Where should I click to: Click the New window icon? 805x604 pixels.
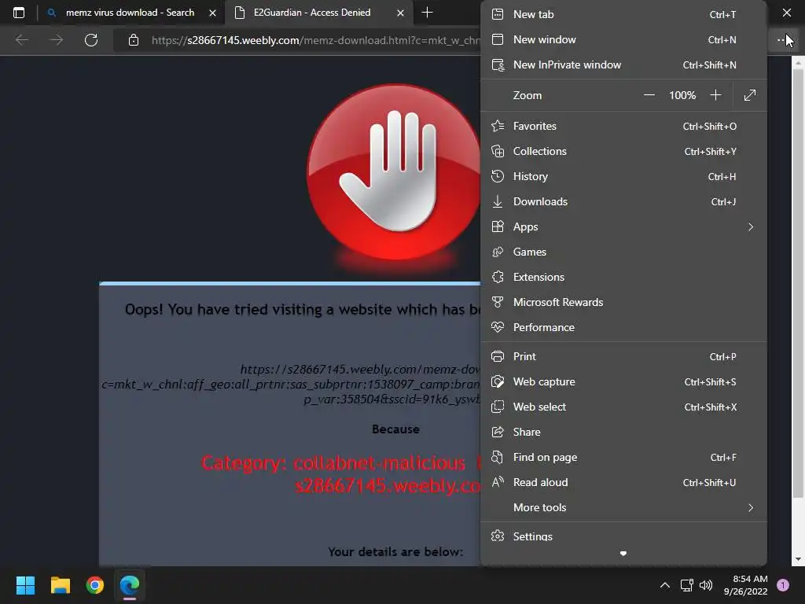[x=498, y=39]
